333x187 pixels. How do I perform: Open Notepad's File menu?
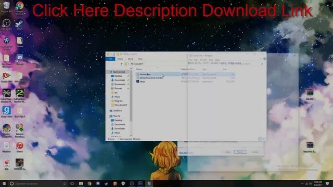point(190,60)
